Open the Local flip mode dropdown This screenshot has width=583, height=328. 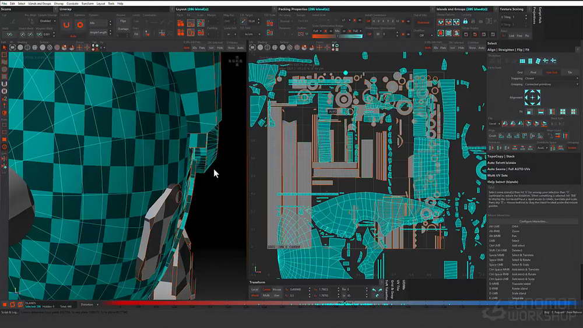pyautogui.click(x=494, y=124)
